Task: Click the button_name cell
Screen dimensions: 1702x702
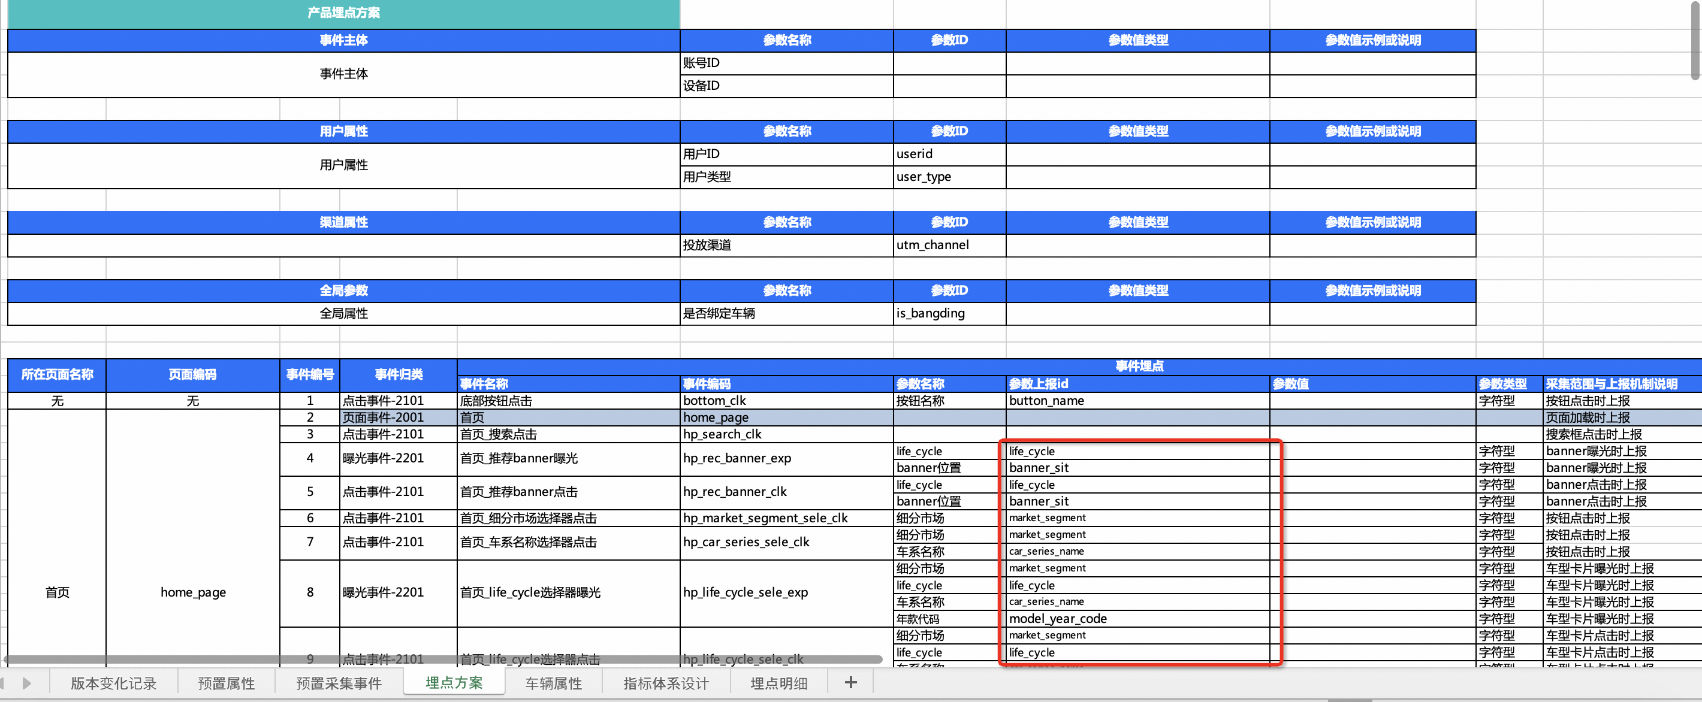Action: [1137, 401]
